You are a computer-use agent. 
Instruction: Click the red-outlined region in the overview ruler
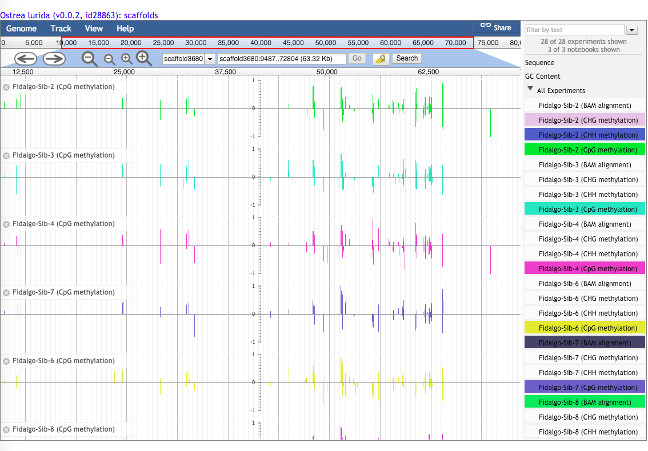pos(267,43)
